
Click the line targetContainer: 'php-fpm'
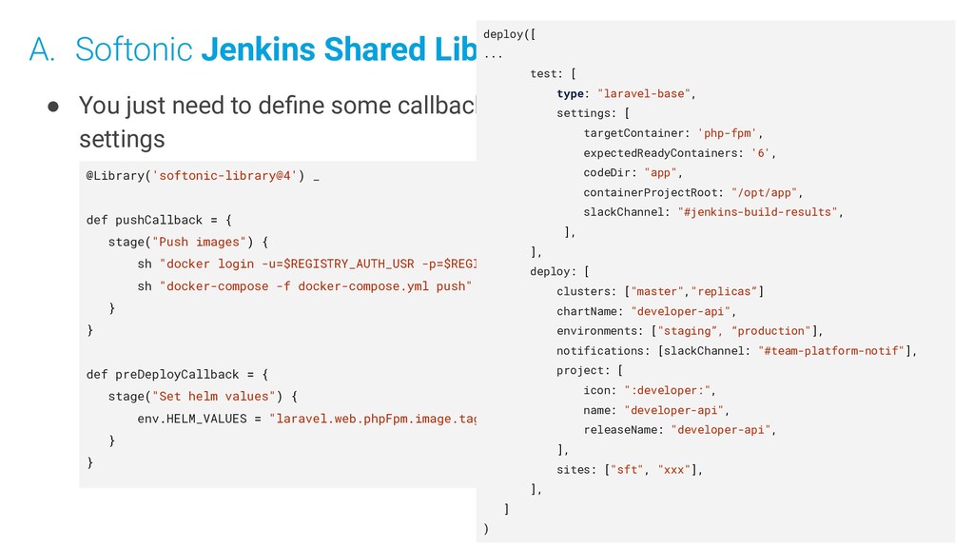tap(672, 133)
